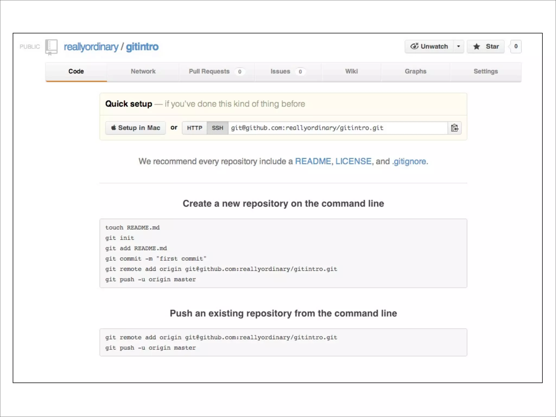Star the gitintro repository
556x417 pixels.
click(x=486, y=46)
